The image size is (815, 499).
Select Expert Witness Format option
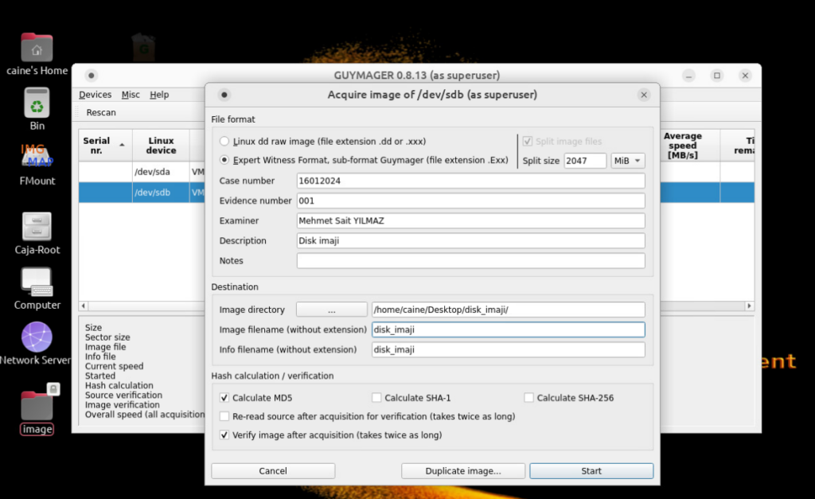pos(224,160)
